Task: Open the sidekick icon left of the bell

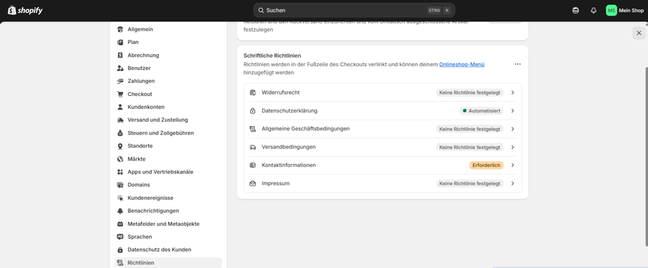Action: tap(575, 10)
